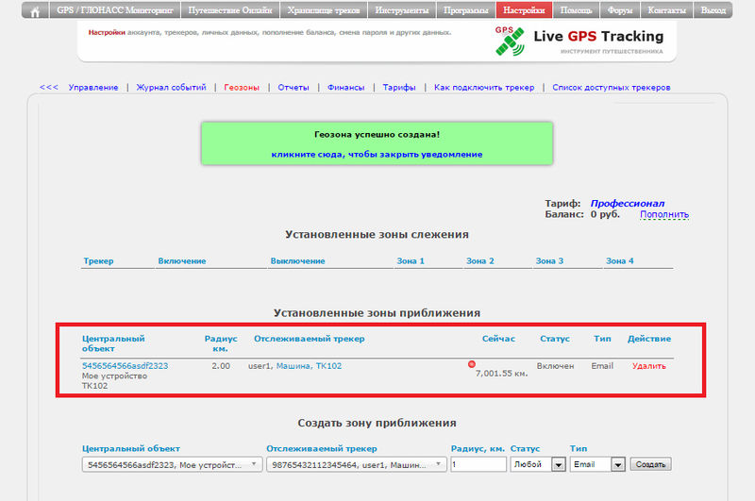Viewport: 755px width, 501px height.
Task: Expand the Отслеживаемый трекер dropdown
Action: pos(356,464)
